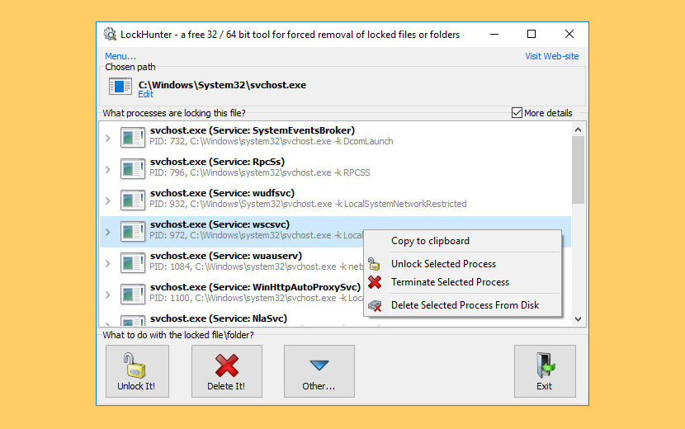Screen dimensions: 685x429
Task: Click the chosen path svchost.exe file icon
Action: [120, 87]
